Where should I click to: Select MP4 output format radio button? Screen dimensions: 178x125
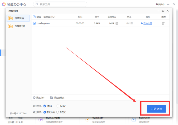pos(45,106)
